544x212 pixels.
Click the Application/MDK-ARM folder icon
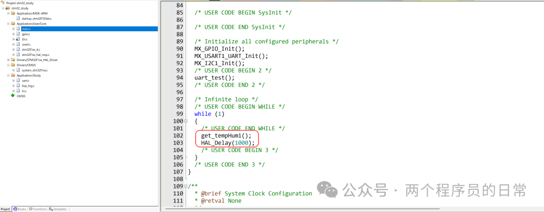point(13,13)
